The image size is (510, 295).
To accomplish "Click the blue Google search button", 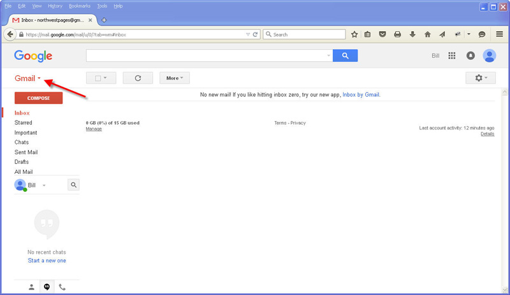I will click(345, 55).
